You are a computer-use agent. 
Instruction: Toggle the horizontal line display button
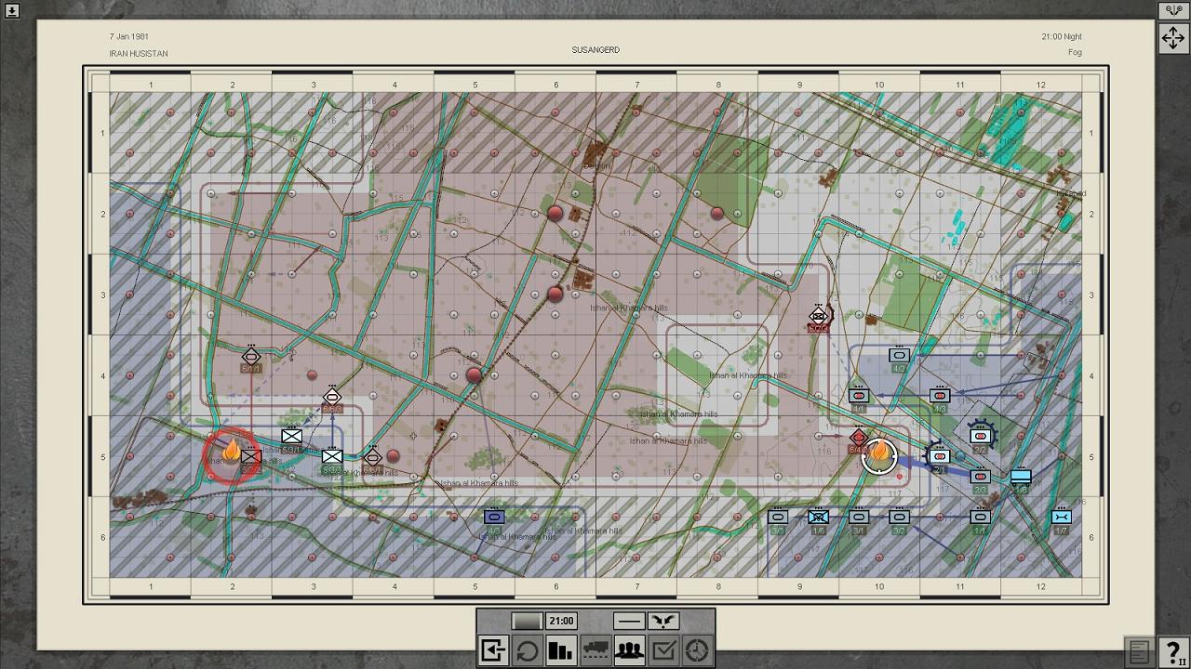[x=629, y=621]
